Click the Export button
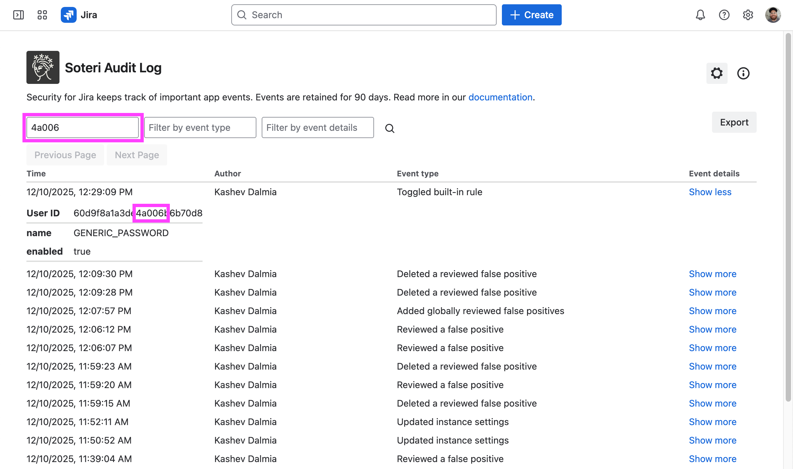Image resolution: width=793 pixels, height=469 pixels. 734,122
